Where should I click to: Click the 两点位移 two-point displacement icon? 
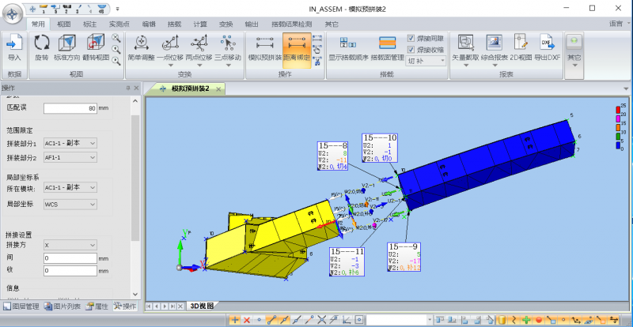(x=199, y=43)
